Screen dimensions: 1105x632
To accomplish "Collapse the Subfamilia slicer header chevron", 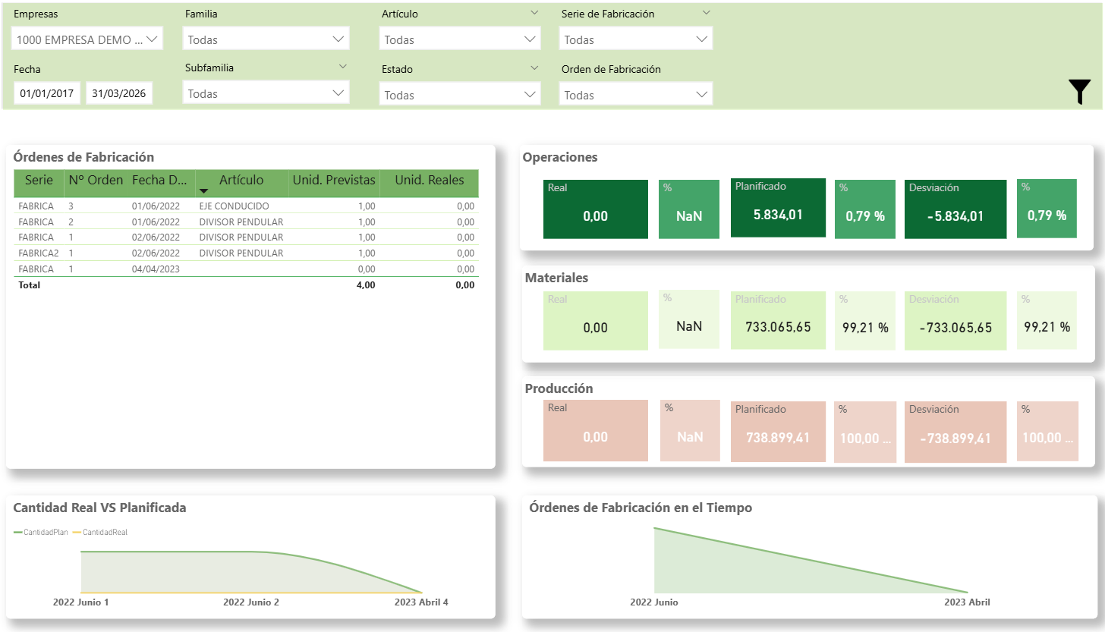I will click(x=342, y=67).
